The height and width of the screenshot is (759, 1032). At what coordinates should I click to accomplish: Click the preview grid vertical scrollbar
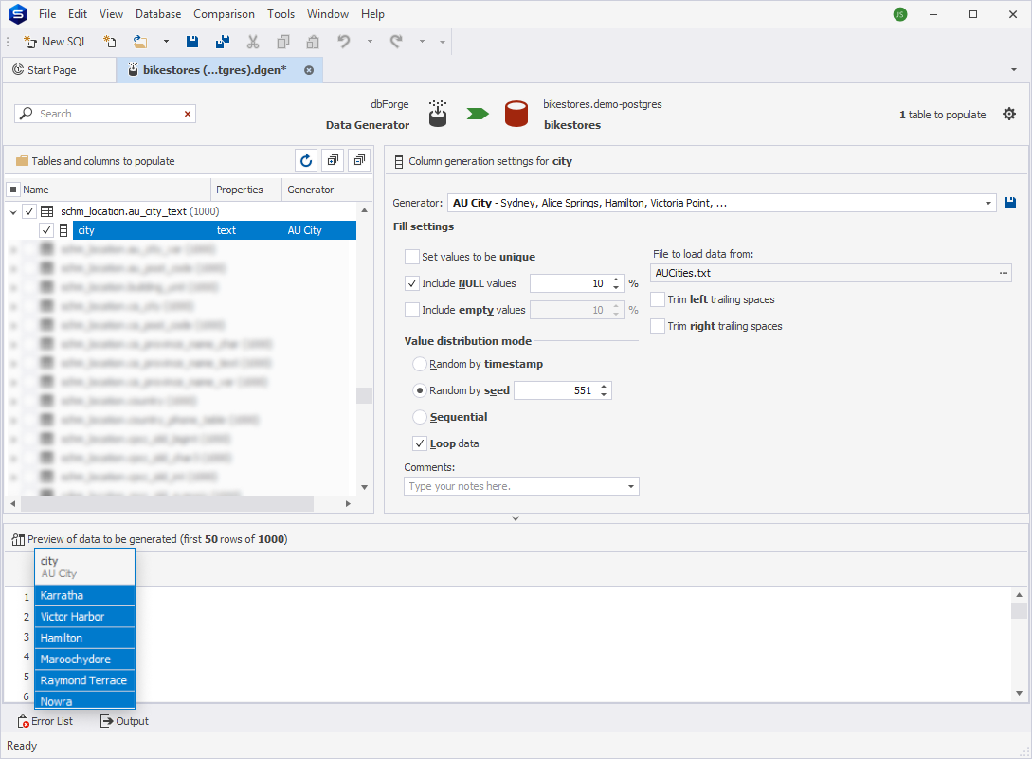[1019, 610]
